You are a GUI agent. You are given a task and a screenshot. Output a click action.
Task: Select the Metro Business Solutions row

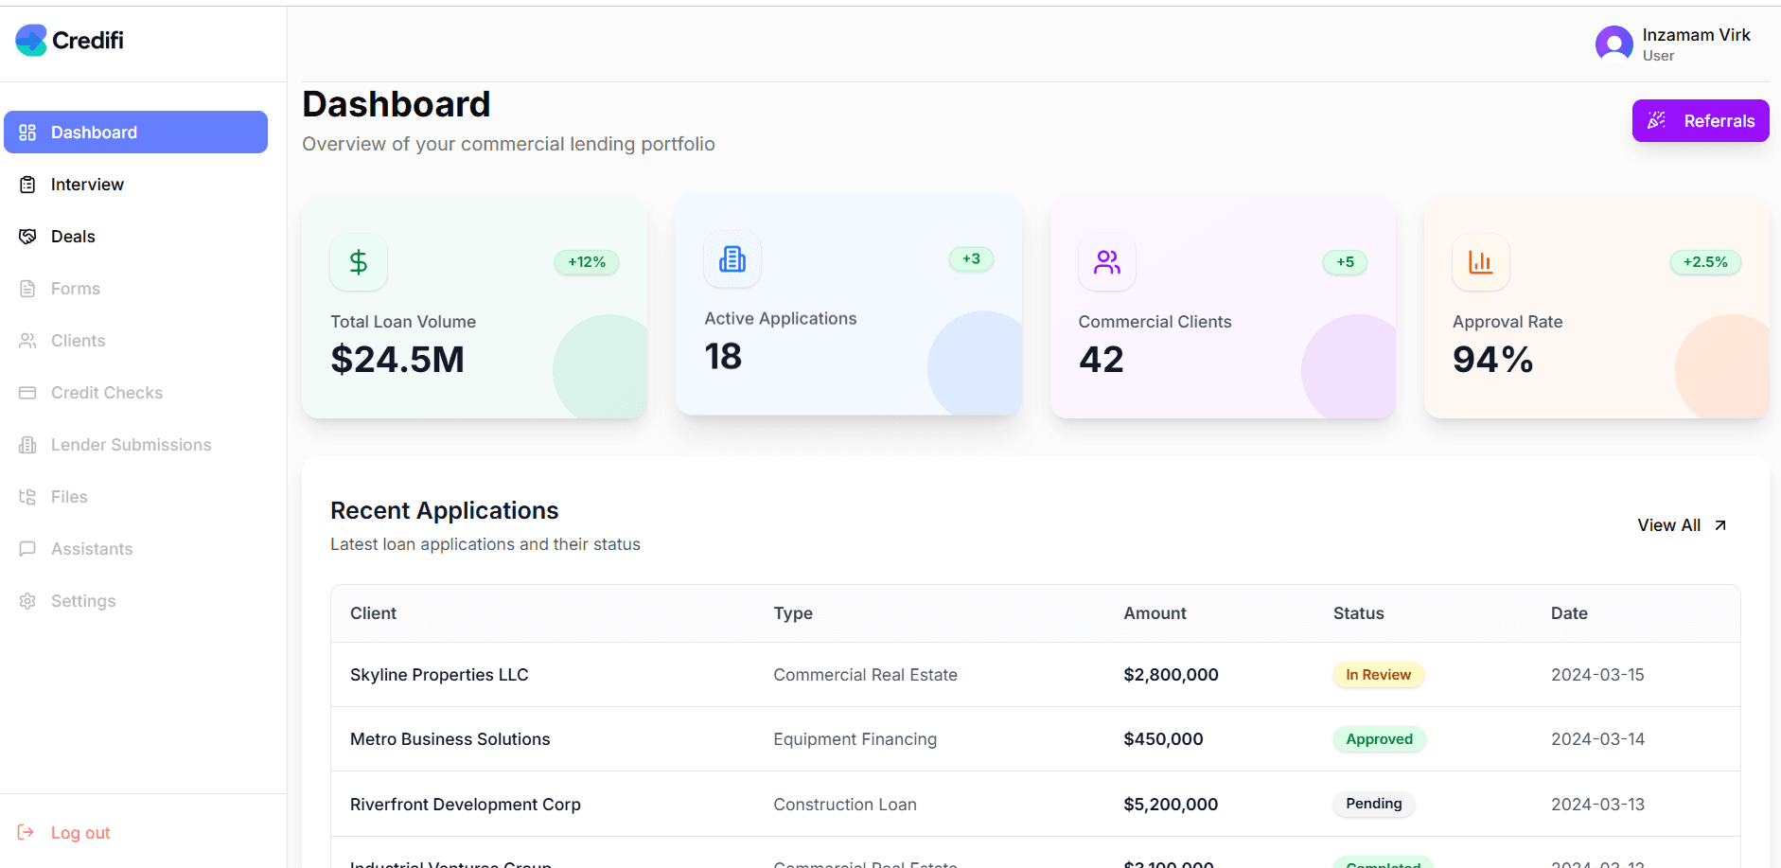pos(450,739)
